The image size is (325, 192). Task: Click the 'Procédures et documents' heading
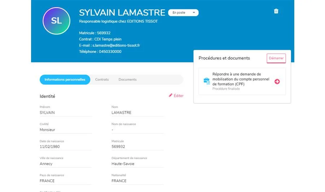tap(224, 58)
